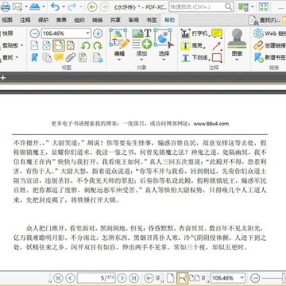
Task: Open the Comments pane icon
Action: coord(59,57)
